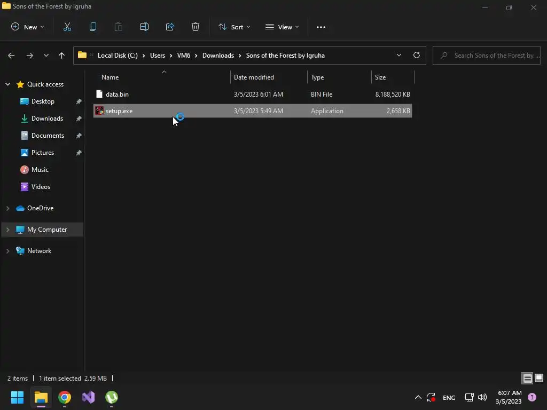This screenshot has height=410, width=547.
Task: Open Desktop in the sidebar
Action: coord(43,101)
